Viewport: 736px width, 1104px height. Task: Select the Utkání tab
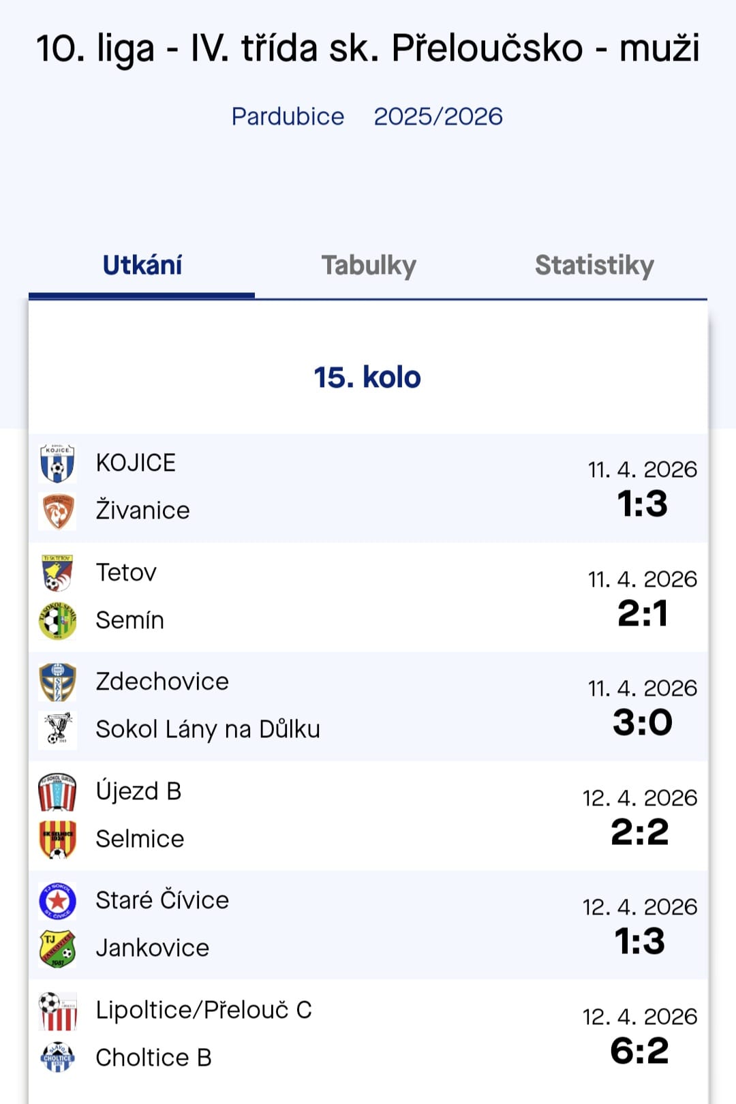142,266
